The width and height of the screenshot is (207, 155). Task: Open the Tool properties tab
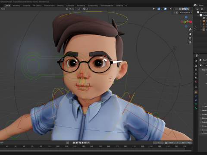[x=196, y=61]
